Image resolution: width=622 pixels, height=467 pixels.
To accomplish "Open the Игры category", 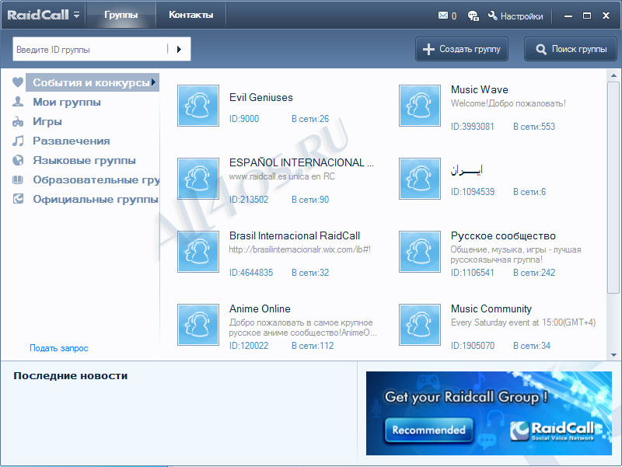I will (47, 121).
